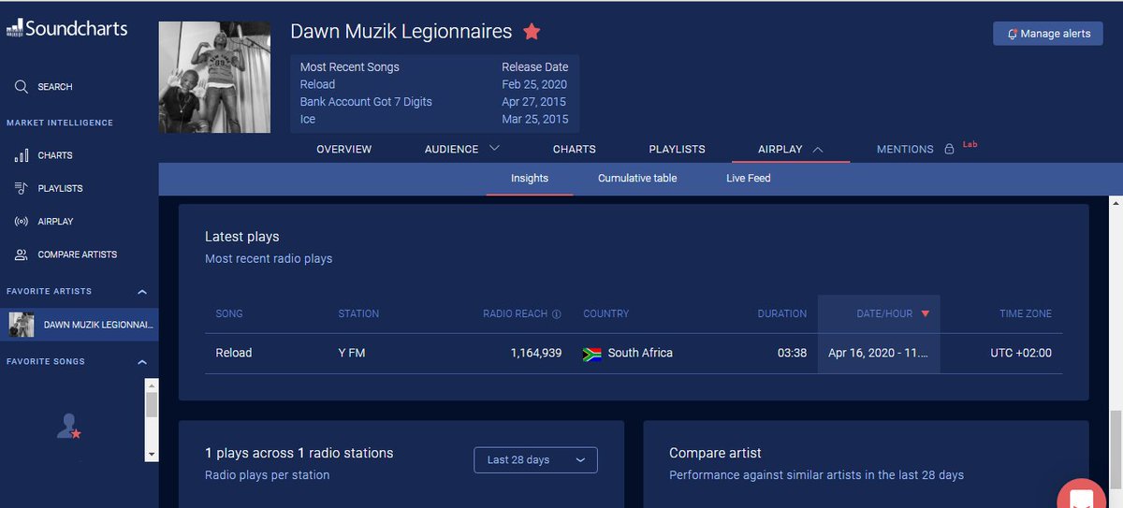The height and width of the screenshot is (508, 1123).
Task: Click the Y FM station cell
Action: point(352,354)
